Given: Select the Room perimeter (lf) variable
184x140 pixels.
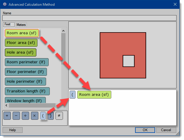Looking at the screenshot, I should [27, 62].
